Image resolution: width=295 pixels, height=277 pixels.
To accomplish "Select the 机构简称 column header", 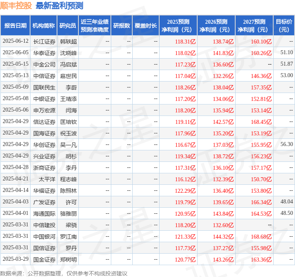I will tap(44, 26).
